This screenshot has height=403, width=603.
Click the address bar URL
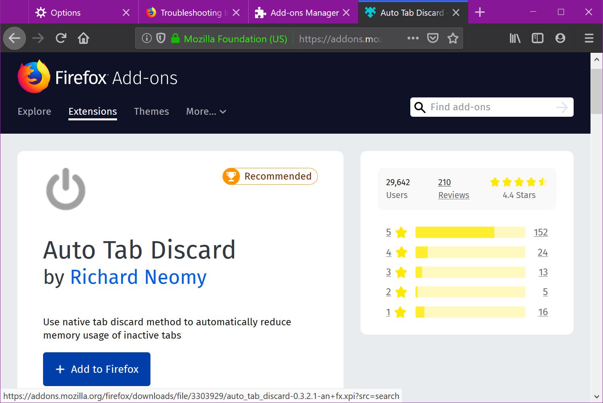(x=340, y=39)
